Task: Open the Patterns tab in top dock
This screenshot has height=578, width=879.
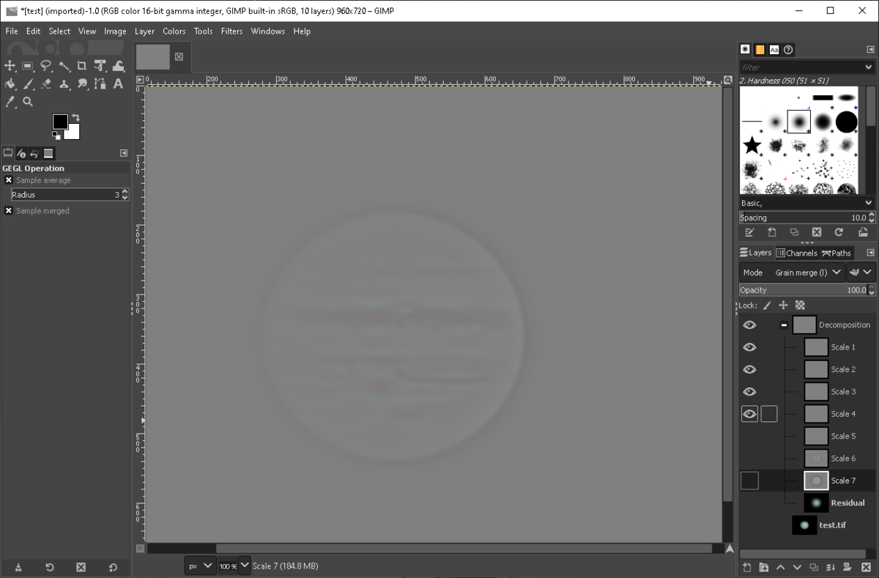Action: tap(760, 50)
